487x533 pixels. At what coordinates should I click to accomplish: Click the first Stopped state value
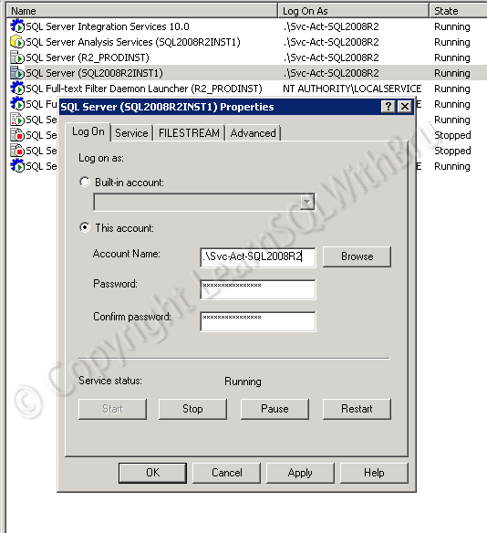click(452, 135)
